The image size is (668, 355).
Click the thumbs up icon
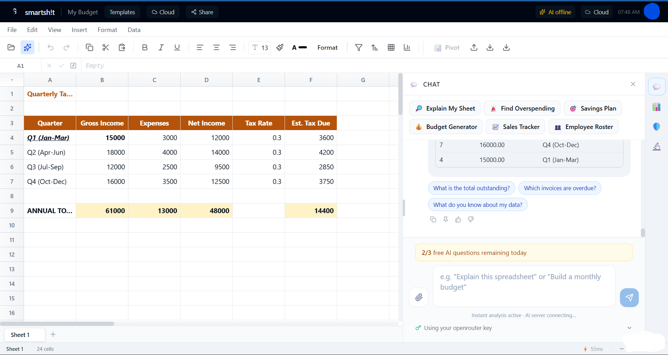(458, 219)
